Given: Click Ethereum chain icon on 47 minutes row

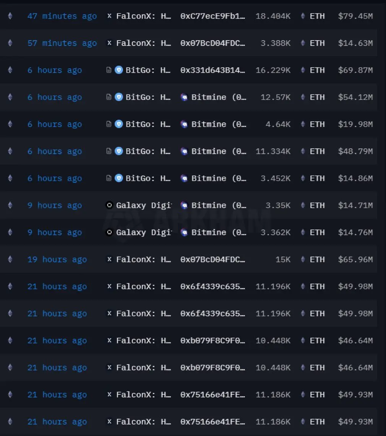Looking at the screenshot, I should 10,16.
